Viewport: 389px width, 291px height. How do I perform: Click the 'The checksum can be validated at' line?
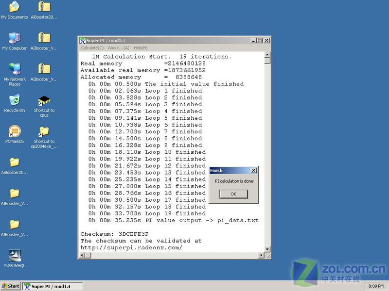[141, 241]
